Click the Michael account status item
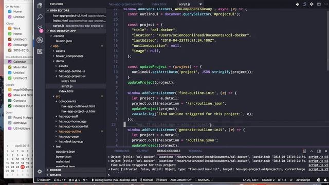The image size is (329, 185). 147,180
